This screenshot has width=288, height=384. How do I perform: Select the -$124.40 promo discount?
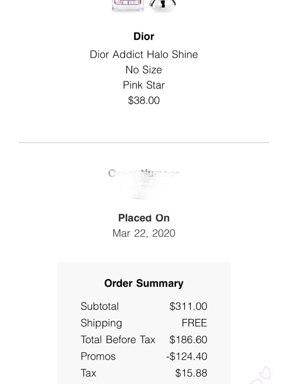point(186,356)
